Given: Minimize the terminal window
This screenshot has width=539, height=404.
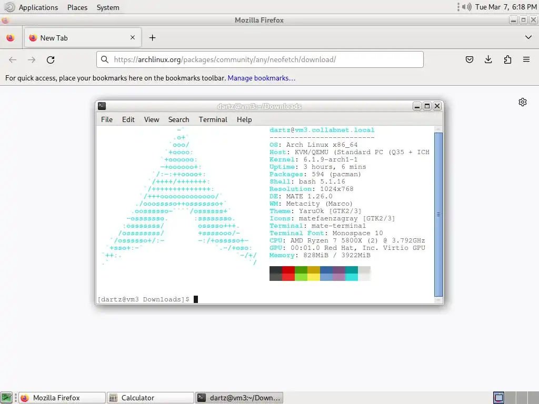Looking at the screenshot, I should (x=417, y=106).
